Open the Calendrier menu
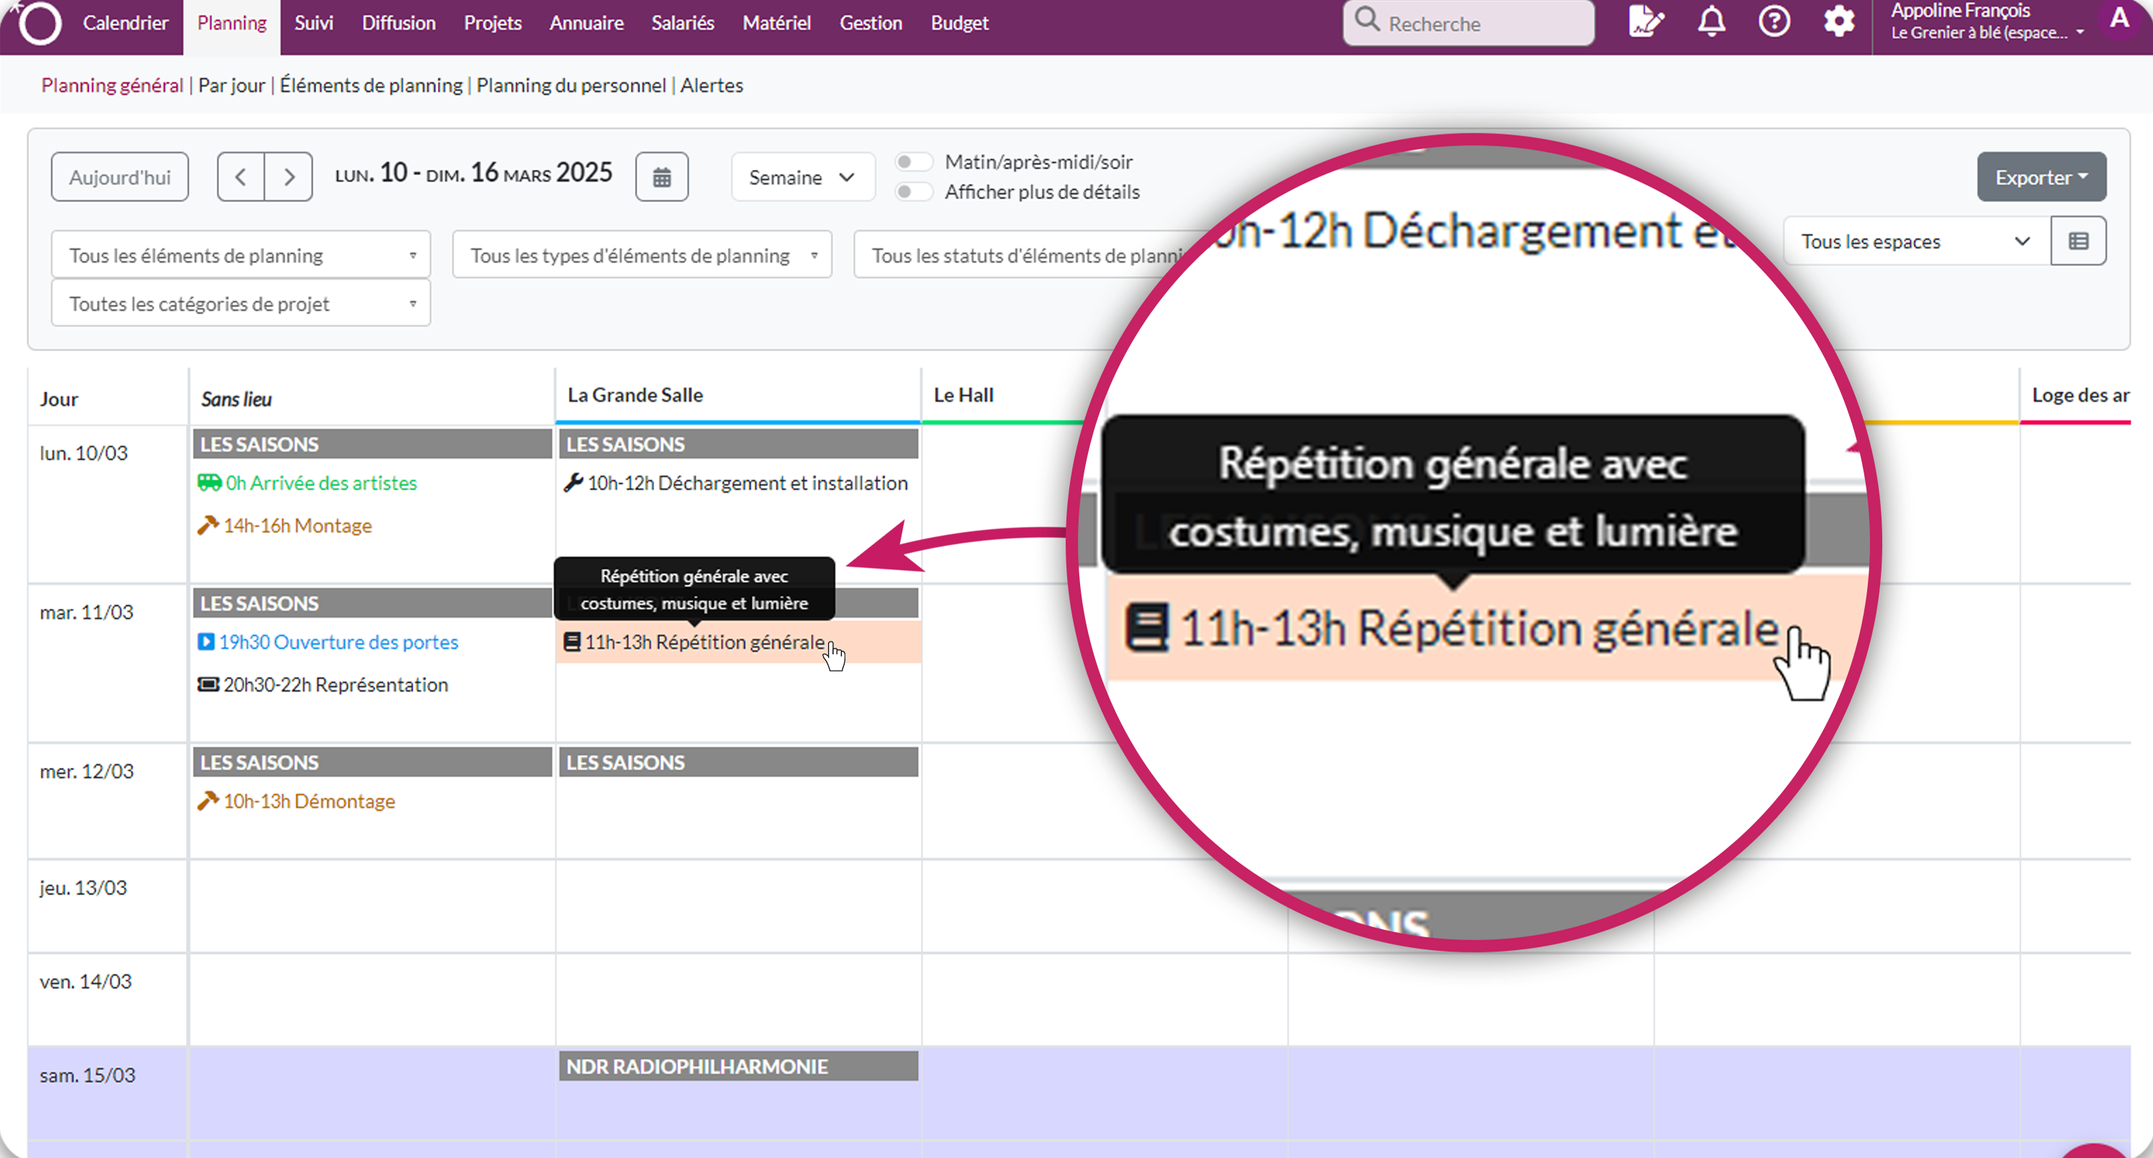The image size is (2153, 1158). pyautogui.click(x=125, y=22)
